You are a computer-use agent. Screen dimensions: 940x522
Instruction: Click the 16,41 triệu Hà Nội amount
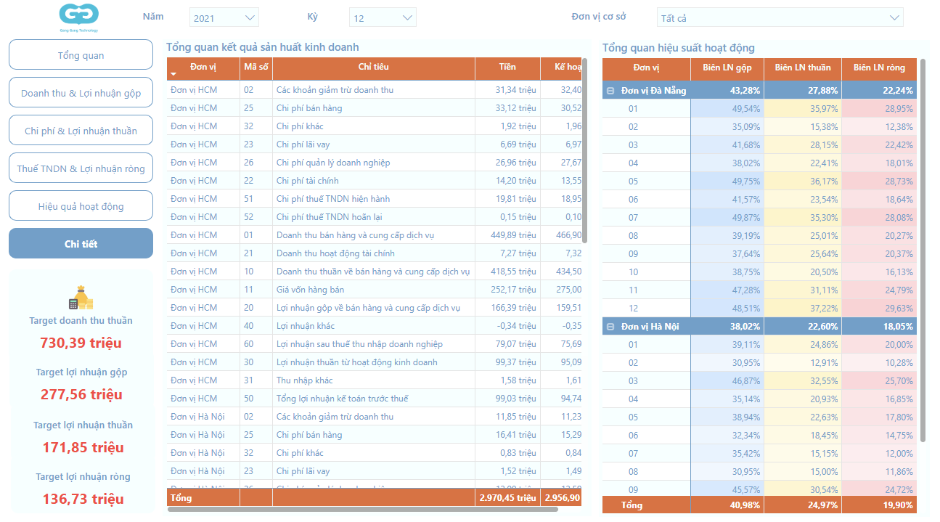508,435
